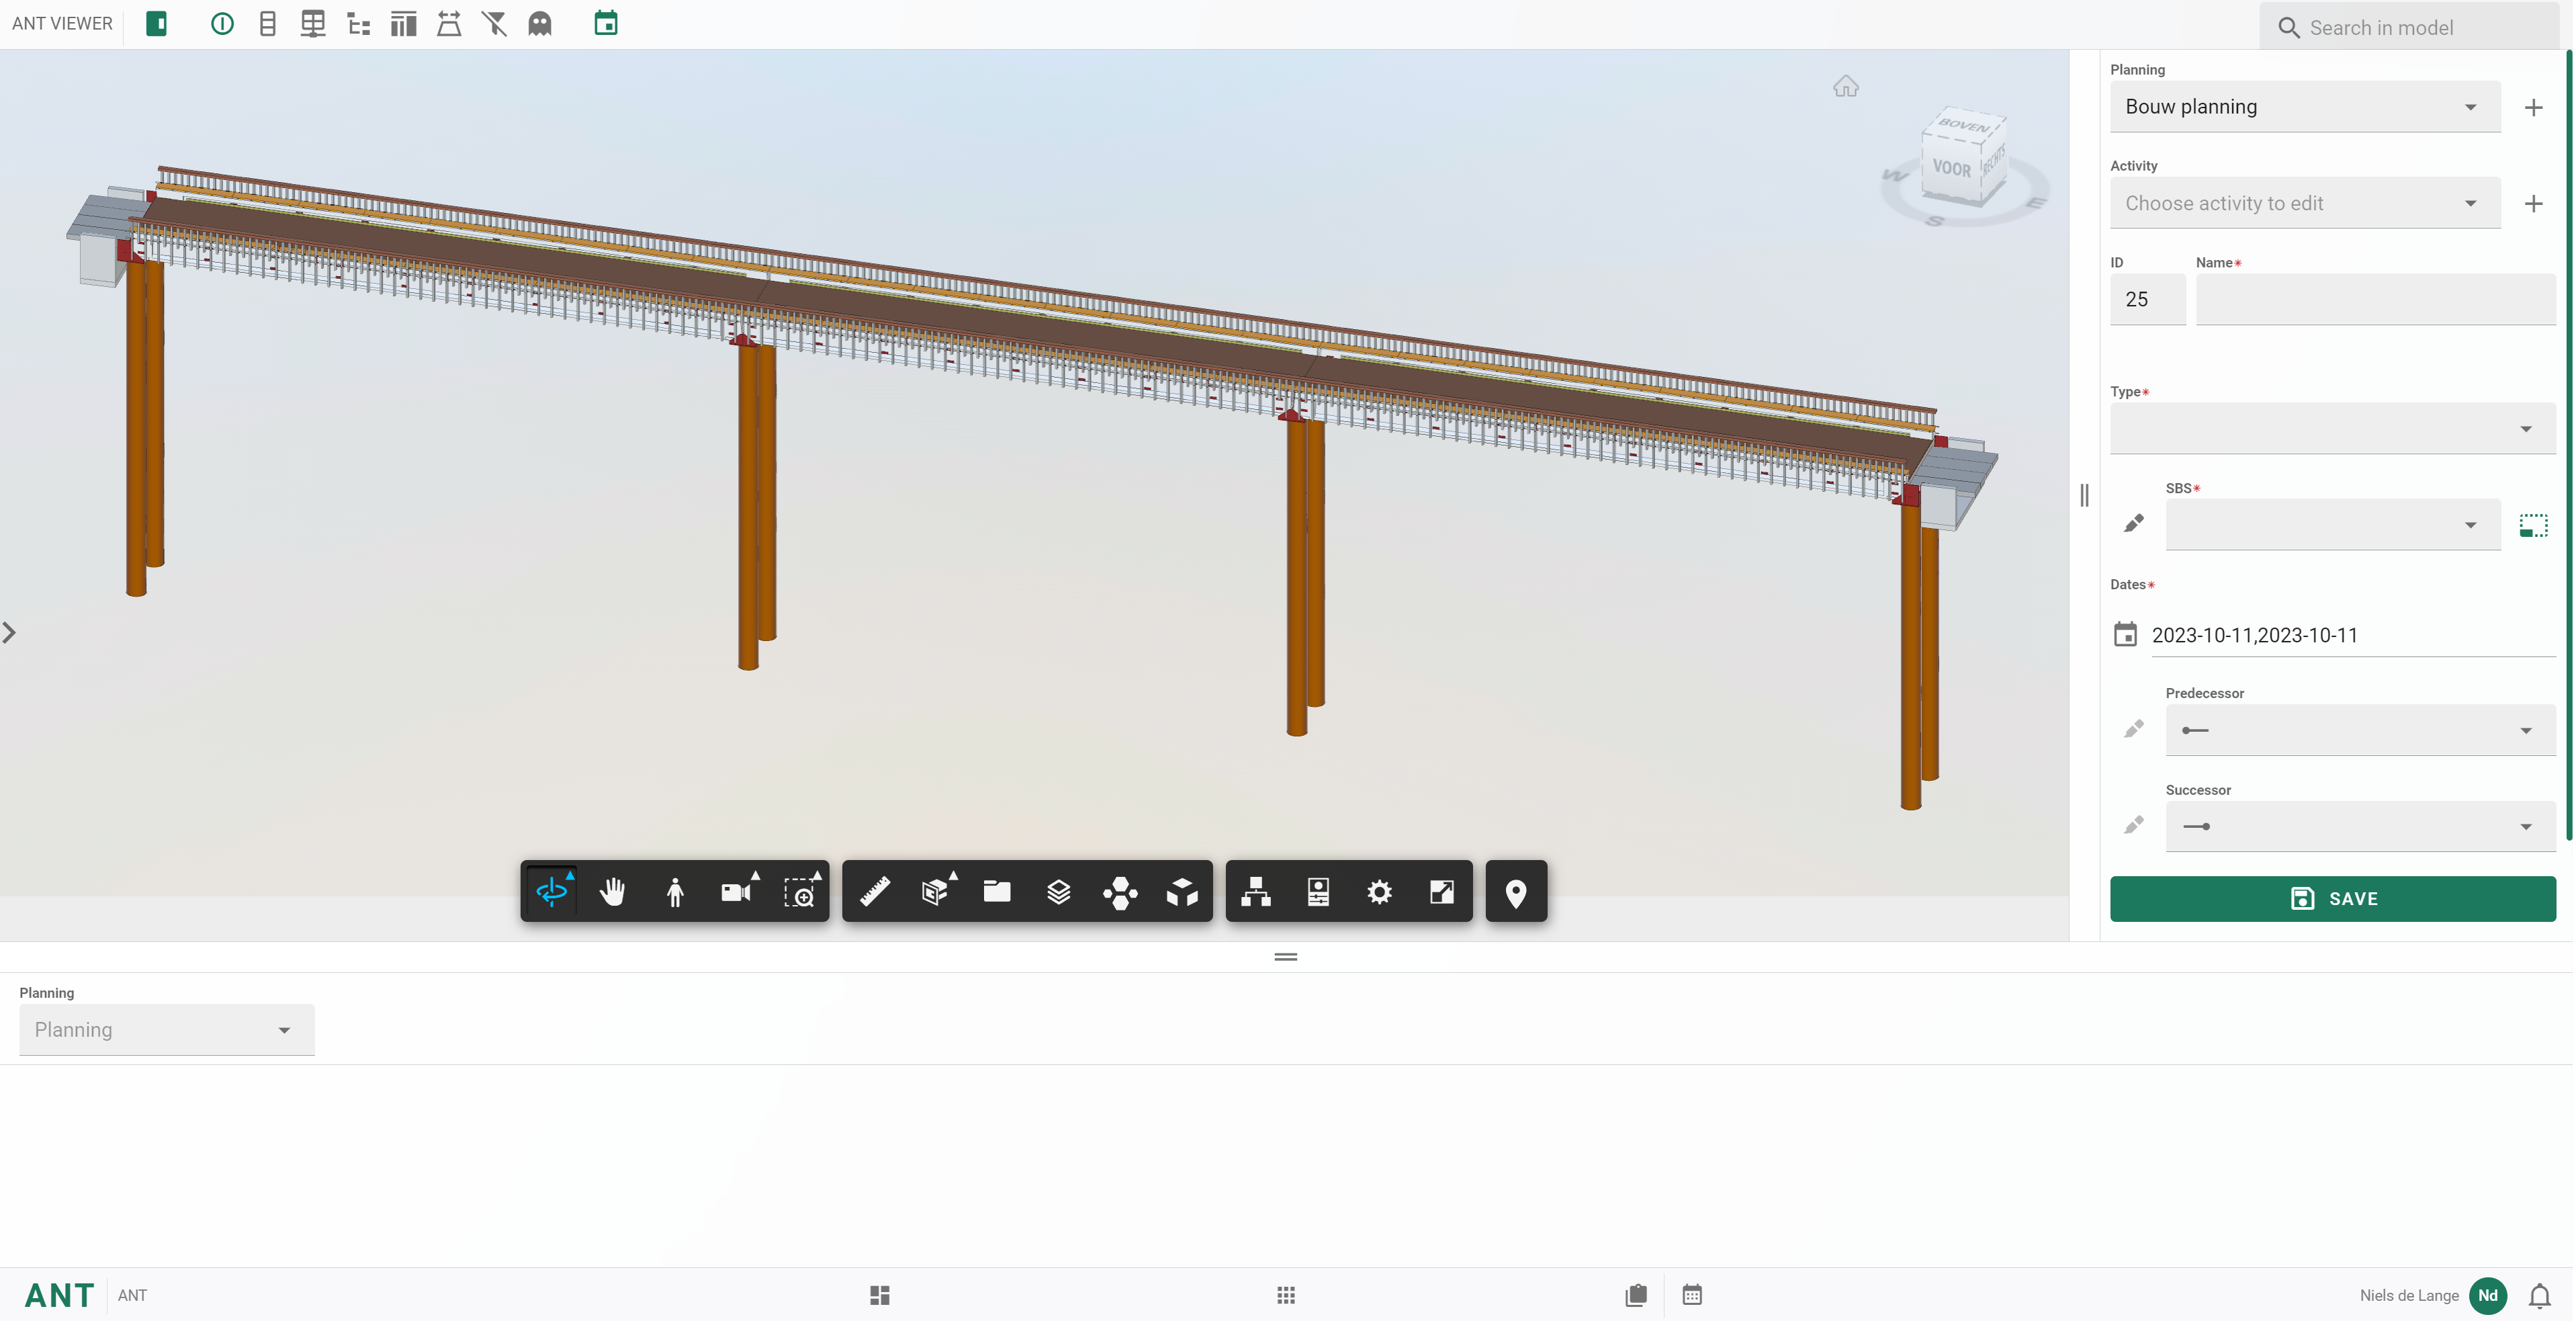Click the explode model tool
2576x1321 pixels.
point(1182,891)
